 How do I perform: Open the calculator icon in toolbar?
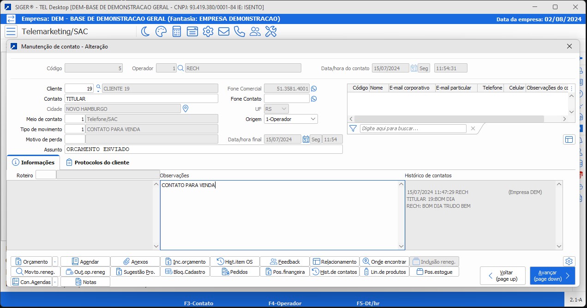[176, 31]
